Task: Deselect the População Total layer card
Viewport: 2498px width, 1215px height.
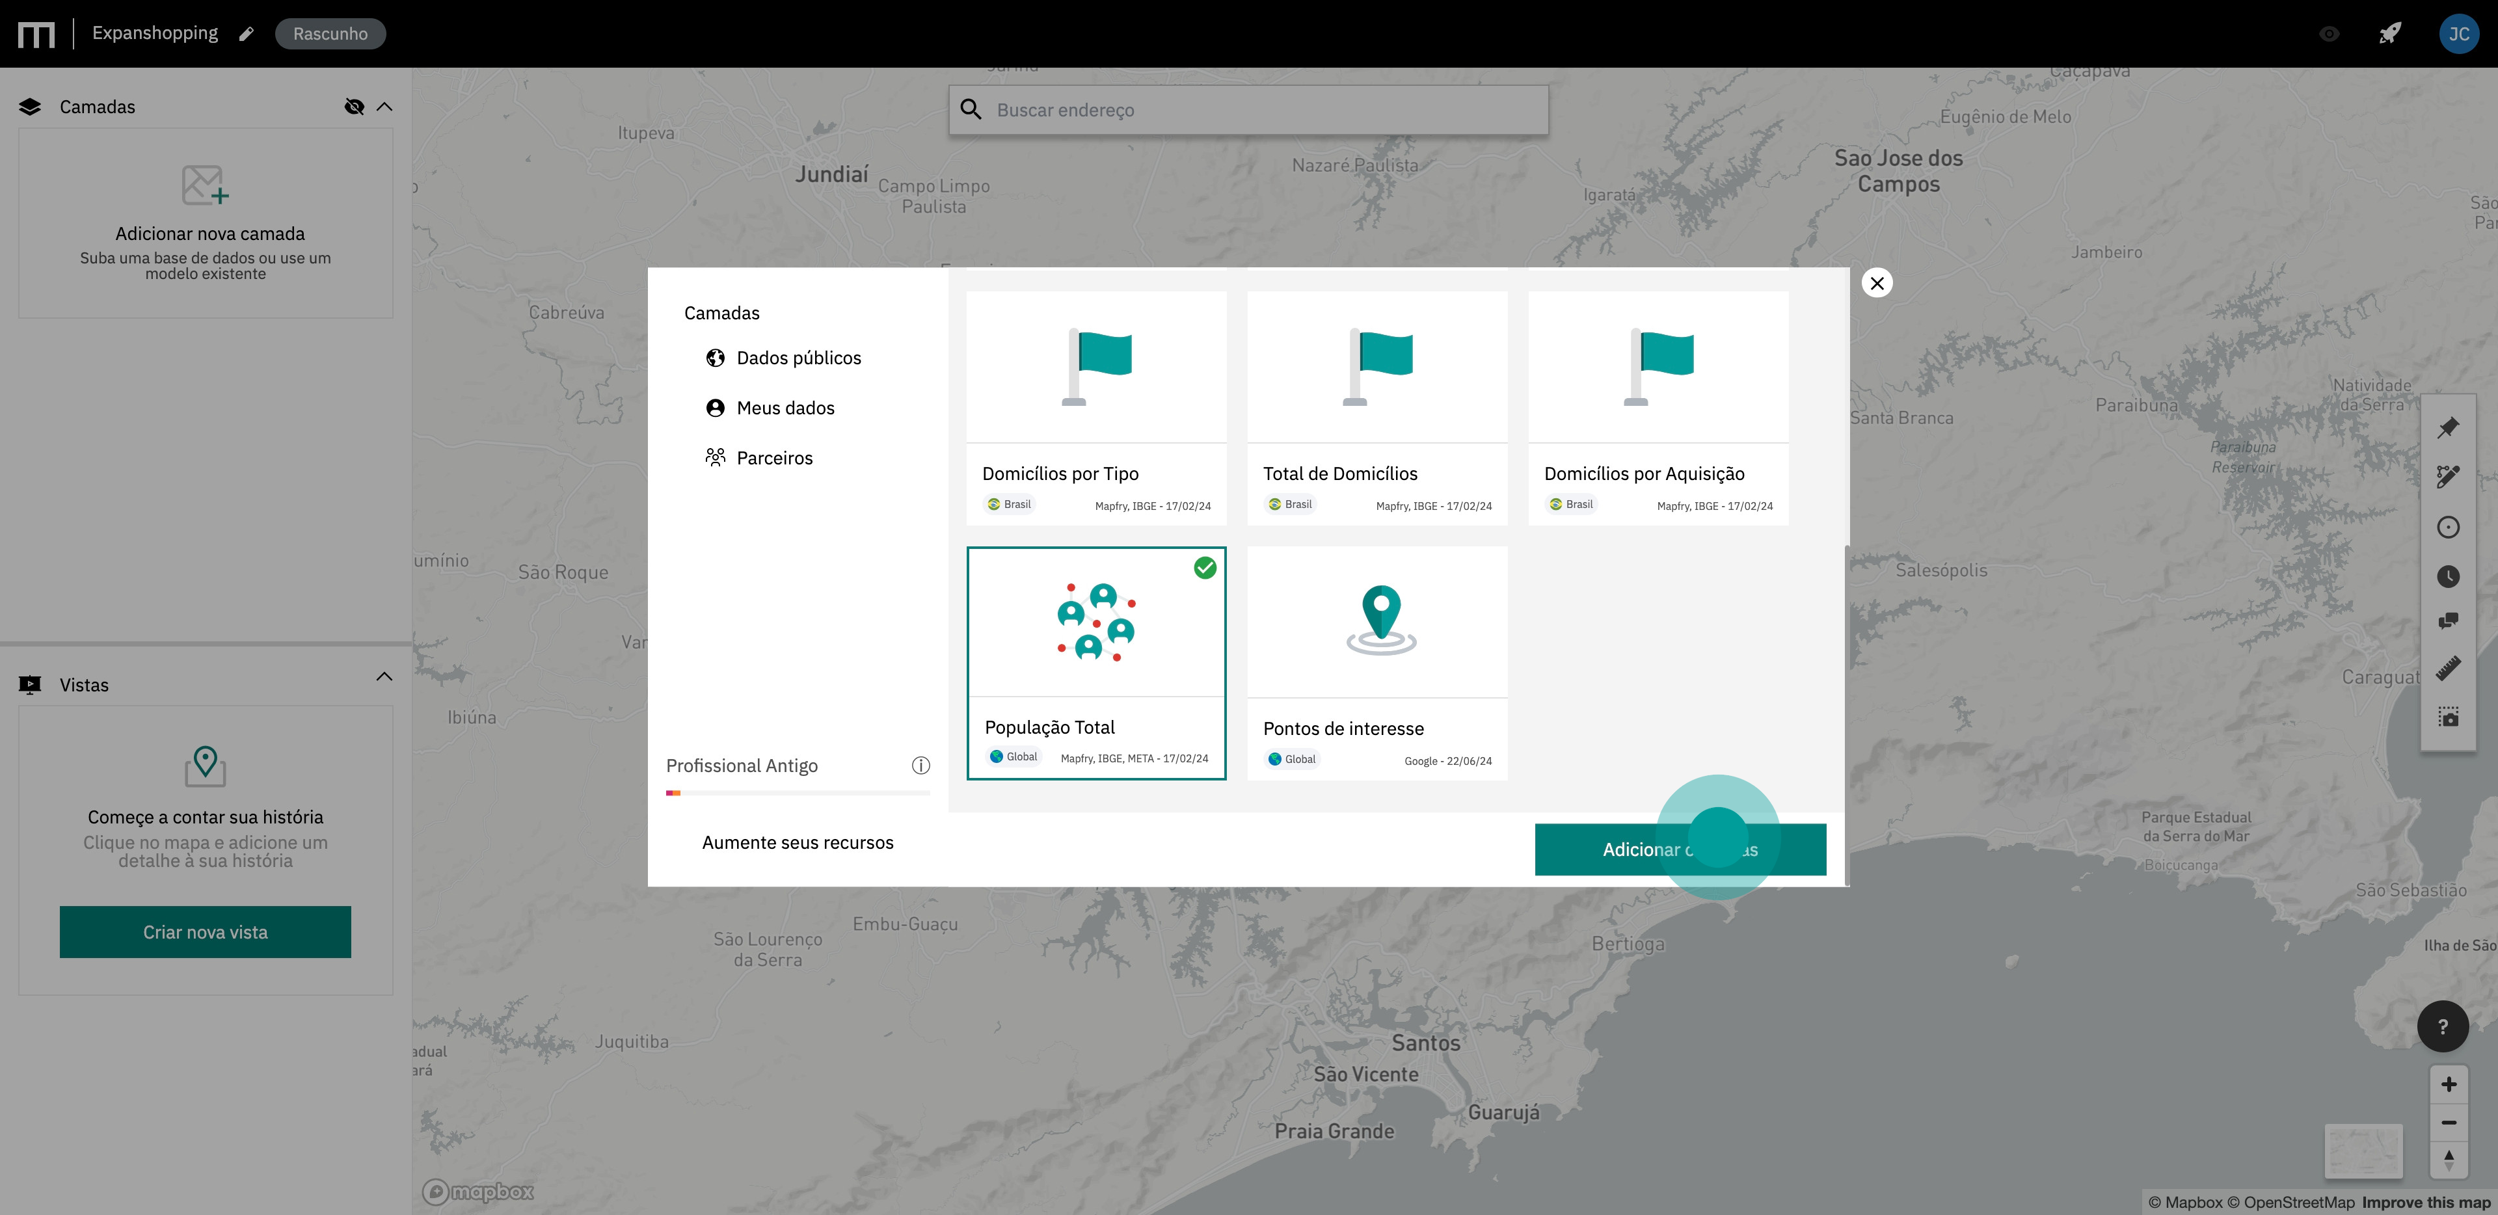Action: click(x=1095, y=662)
